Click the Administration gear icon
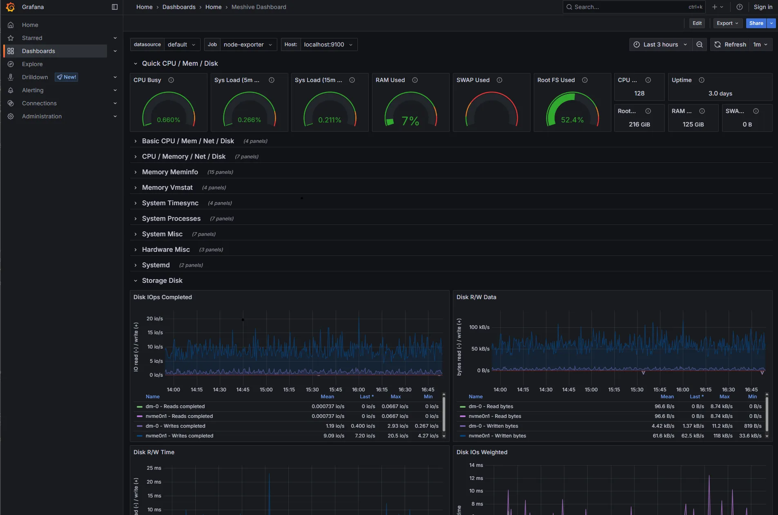This screenshot has height=515, width=778. (11, 116)
